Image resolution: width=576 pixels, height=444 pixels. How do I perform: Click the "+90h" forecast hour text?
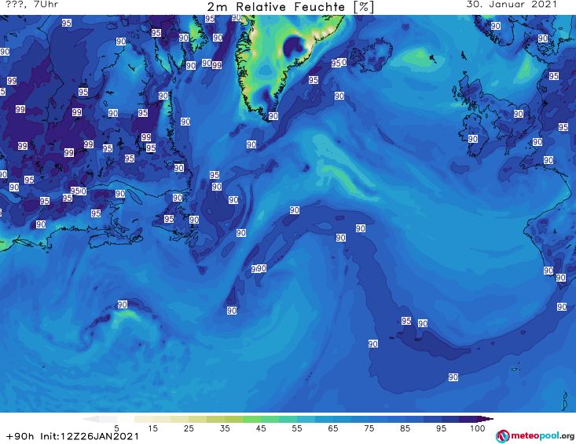click(x=20, y=436)
